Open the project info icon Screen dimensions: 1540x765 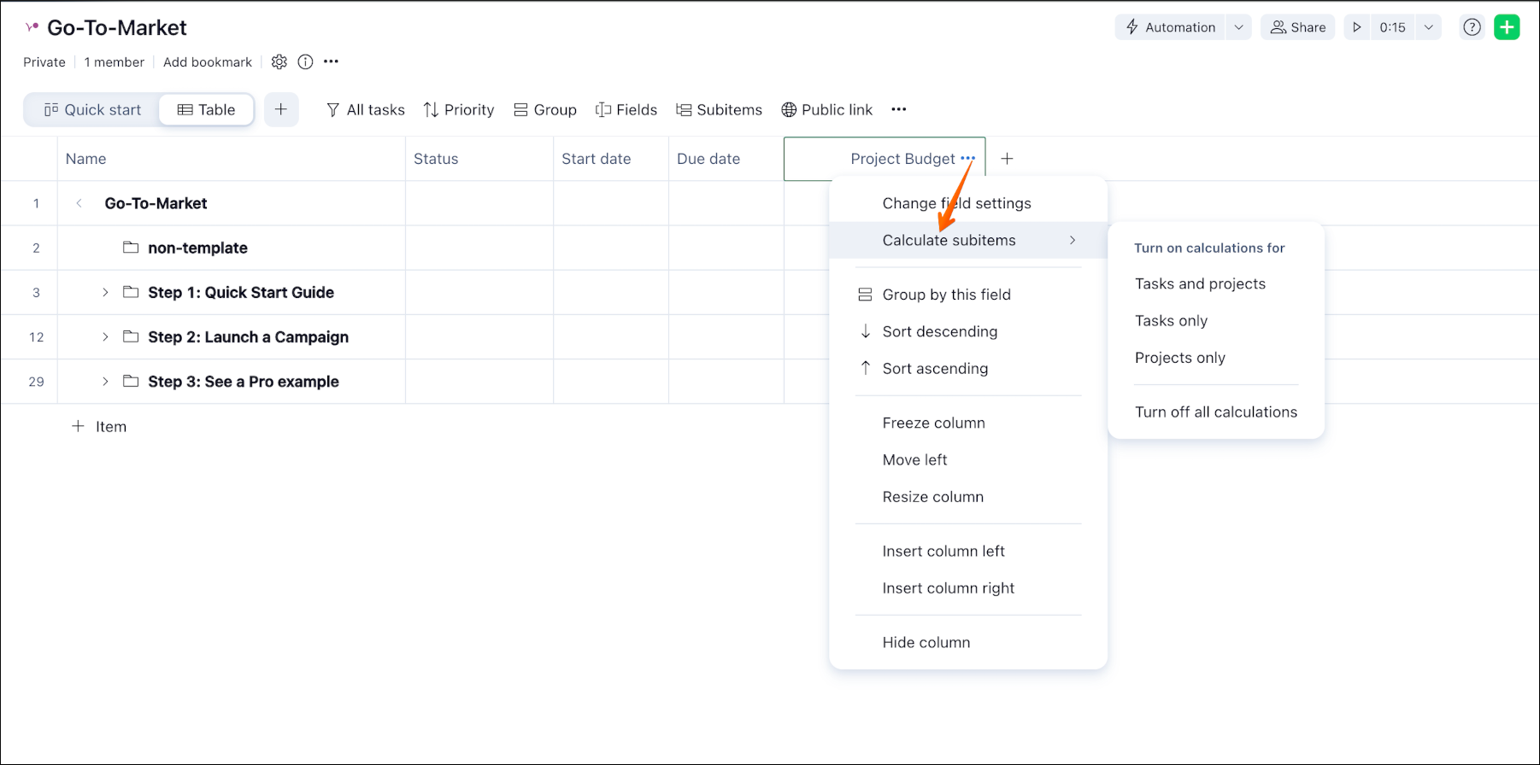[305, 61]
